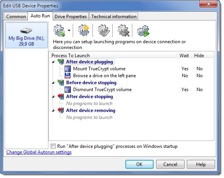Select the Mount TrueCrypt volume entry
The height and width of the screenshot is (178, 224).
99,69
